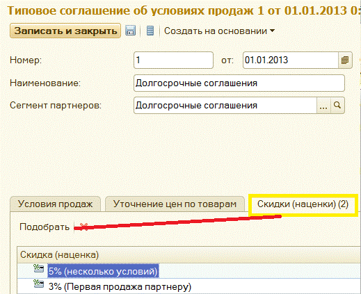Open Уточнение цен по товарам tab
This screenshot has width=361, height=294.
(175, 204)
